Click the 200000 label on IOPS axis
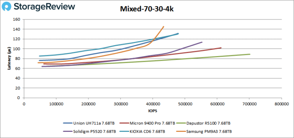Image resolution: width=294 pixels, height=138 pixels. coord(88,104)
